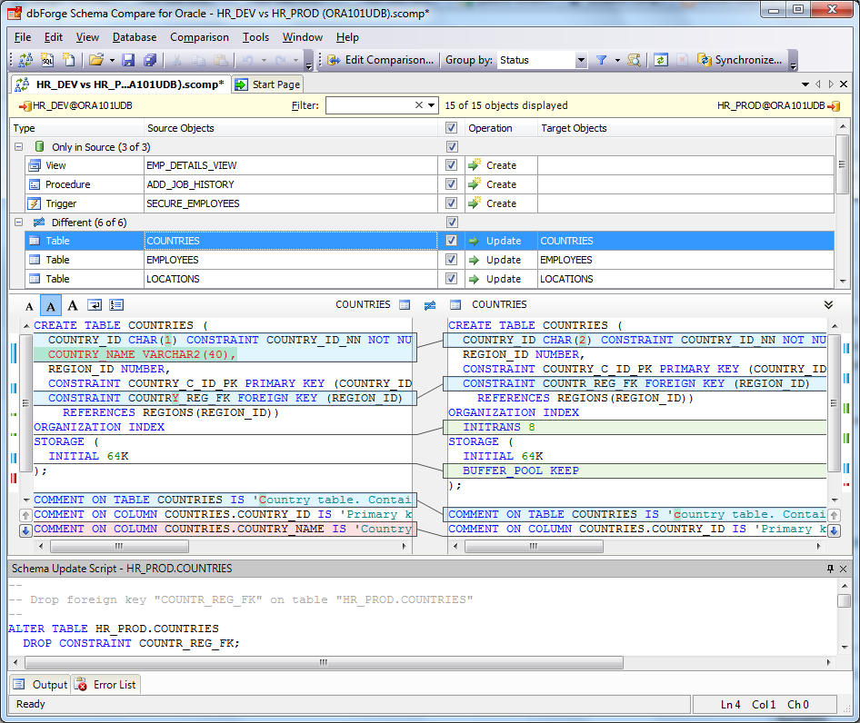Select the small font size icon
860x723 pixels.
(x=30, y=306)
